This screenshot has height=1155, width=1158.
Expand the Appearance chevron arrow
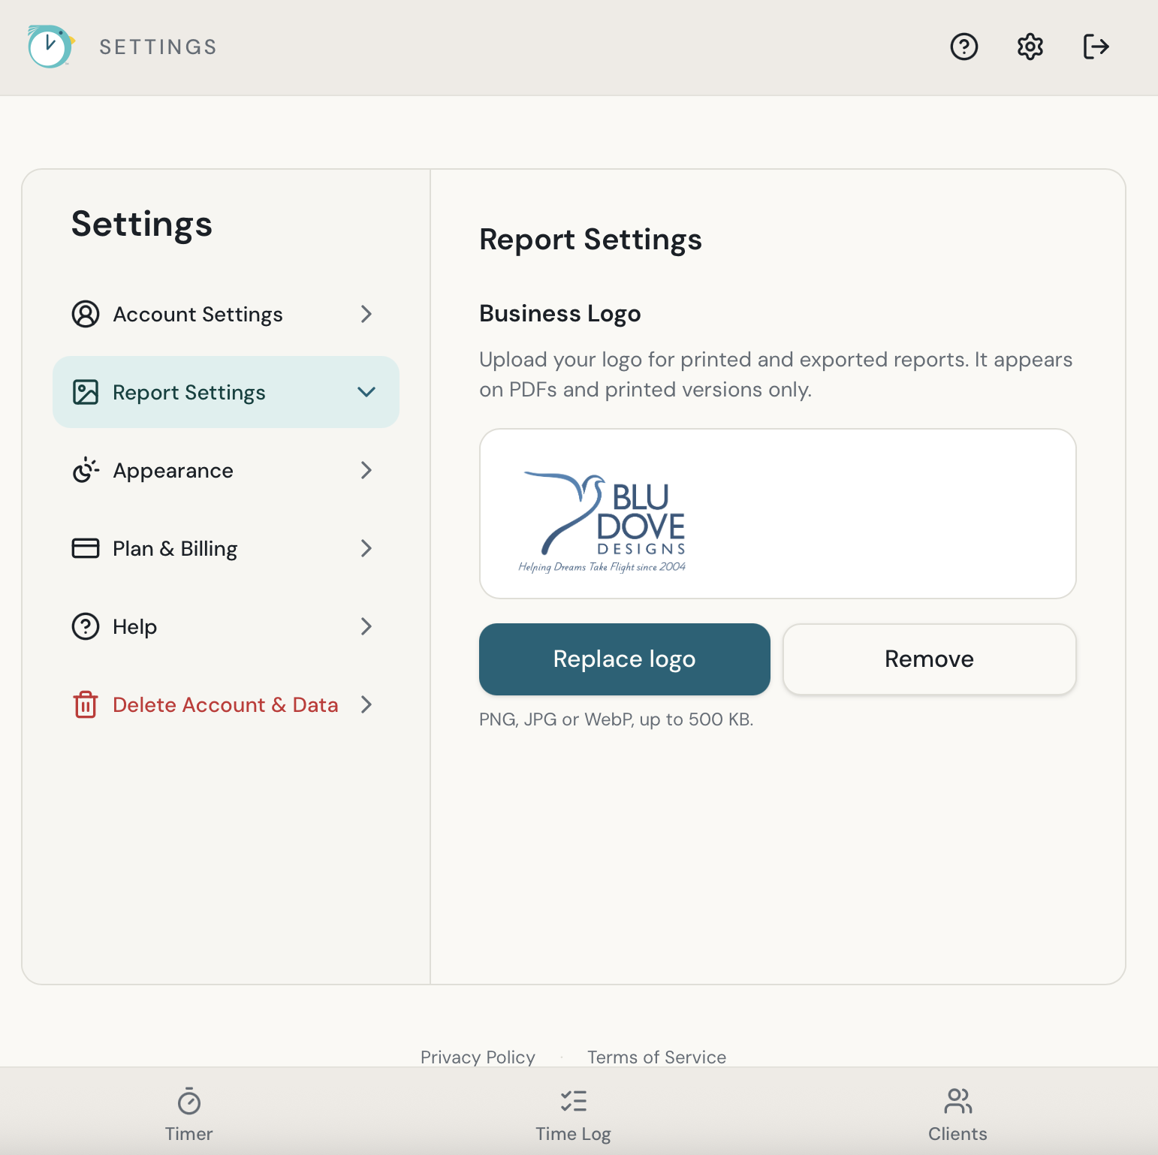tap(366, 470)
